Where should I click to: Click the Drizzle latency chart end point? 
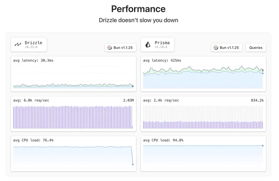[x=133, y=86]
